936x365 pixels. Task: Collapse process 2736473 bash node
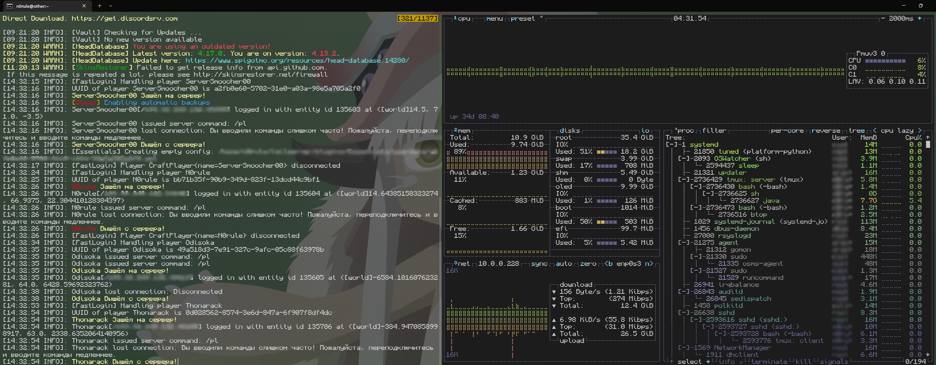coord(696,208)
